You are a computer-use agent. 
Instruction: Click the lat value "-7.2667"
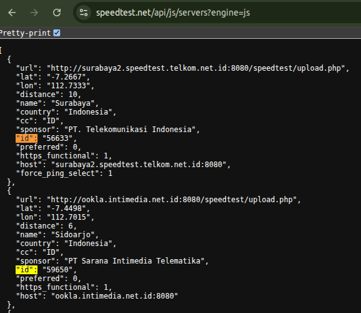point(66,77)
